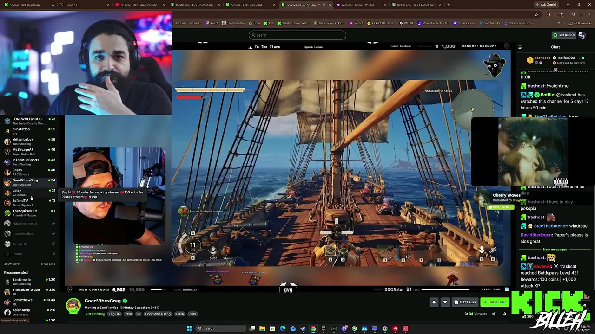Click the green Subscribe button
The height and width of the screenshot is (334, 595).
pyautogui.click(x=495, y=302)
